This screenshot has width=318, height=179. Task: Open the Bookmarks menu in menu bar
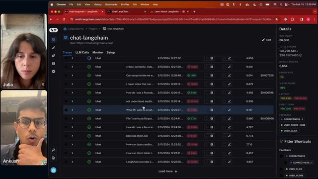pos(111,4)
